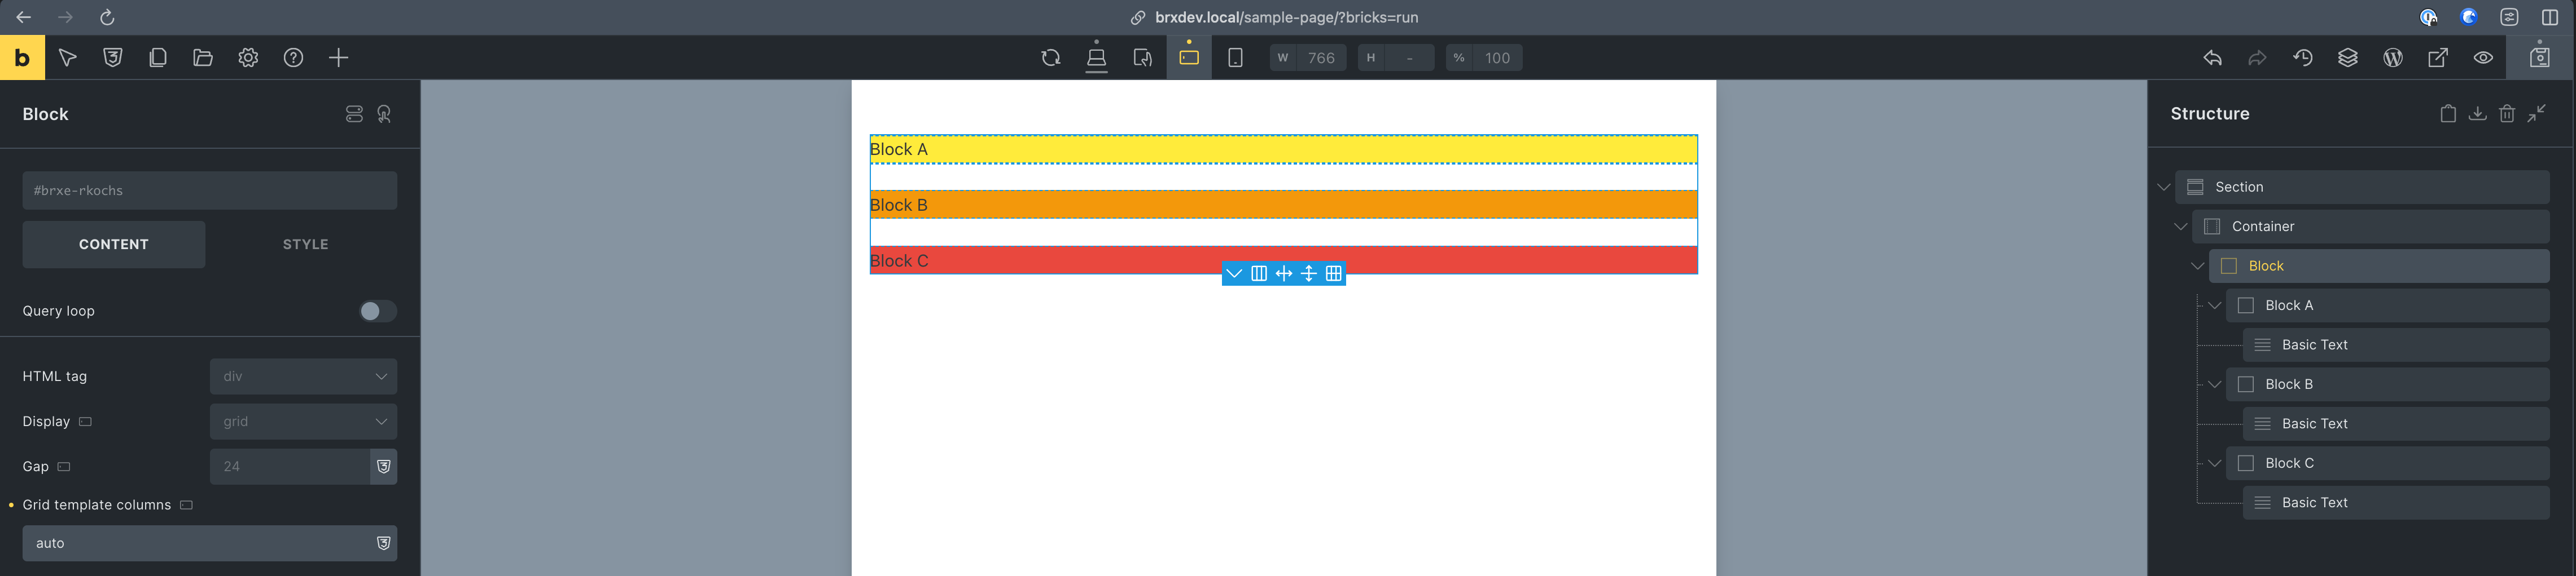Open the pages icon in toolbar
2576x576 pixels.
click(158, 58)
